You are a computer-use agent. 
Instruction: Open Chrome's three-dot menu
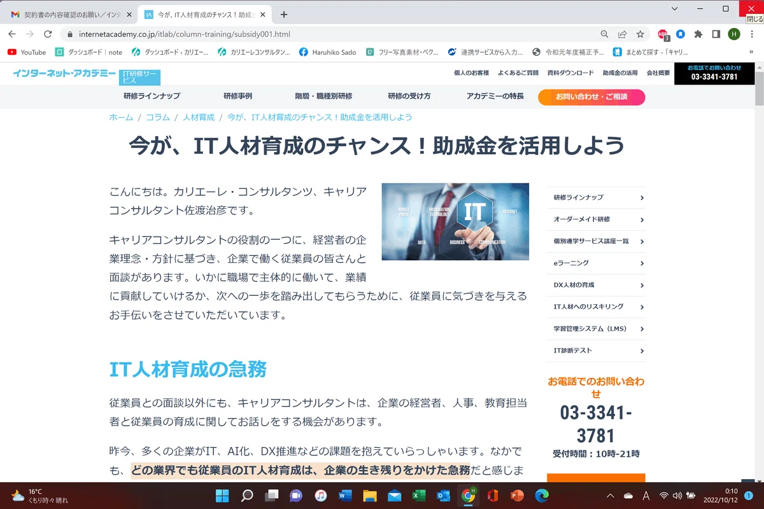click(x=752, y=34)
